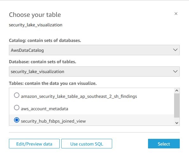Click the tables list scroll-up arrow

tap(177, 91)
